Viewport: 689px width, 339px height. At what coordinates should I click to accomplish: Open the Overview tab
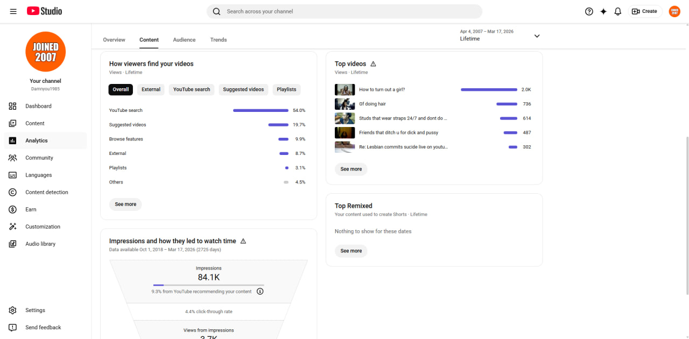point(114,40)
